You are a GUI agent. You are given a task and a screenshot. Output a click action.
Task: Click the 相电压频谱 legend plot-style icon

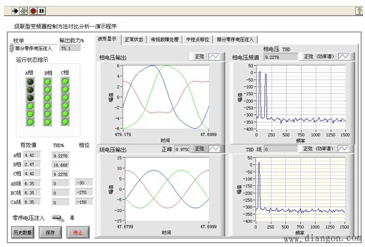[x=344, y=56]
